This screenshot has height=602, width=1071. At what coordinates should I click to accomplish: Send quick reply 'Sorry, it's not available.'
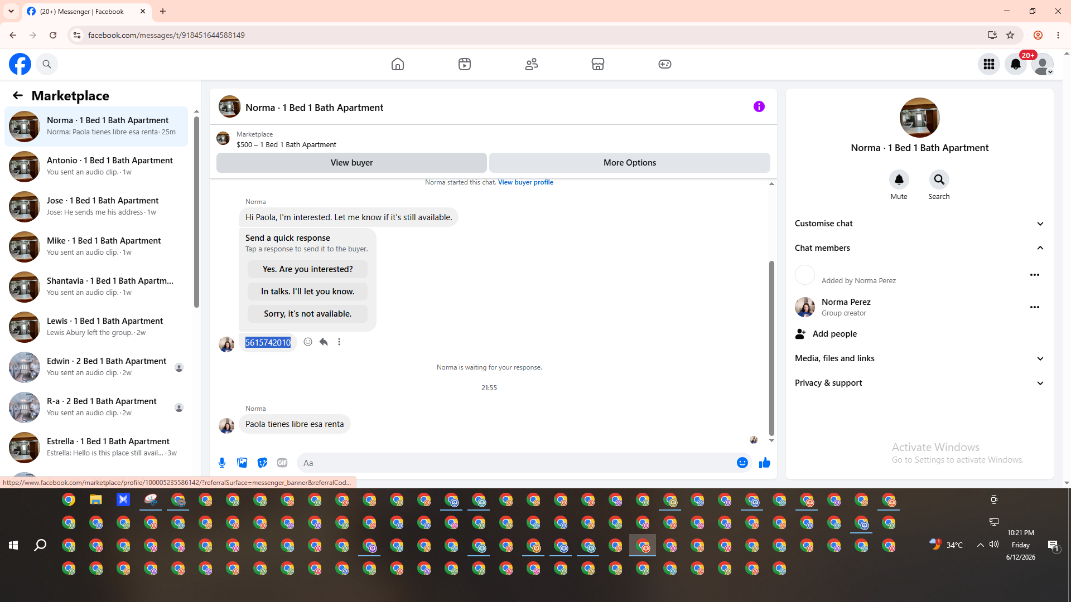(307, 314)
